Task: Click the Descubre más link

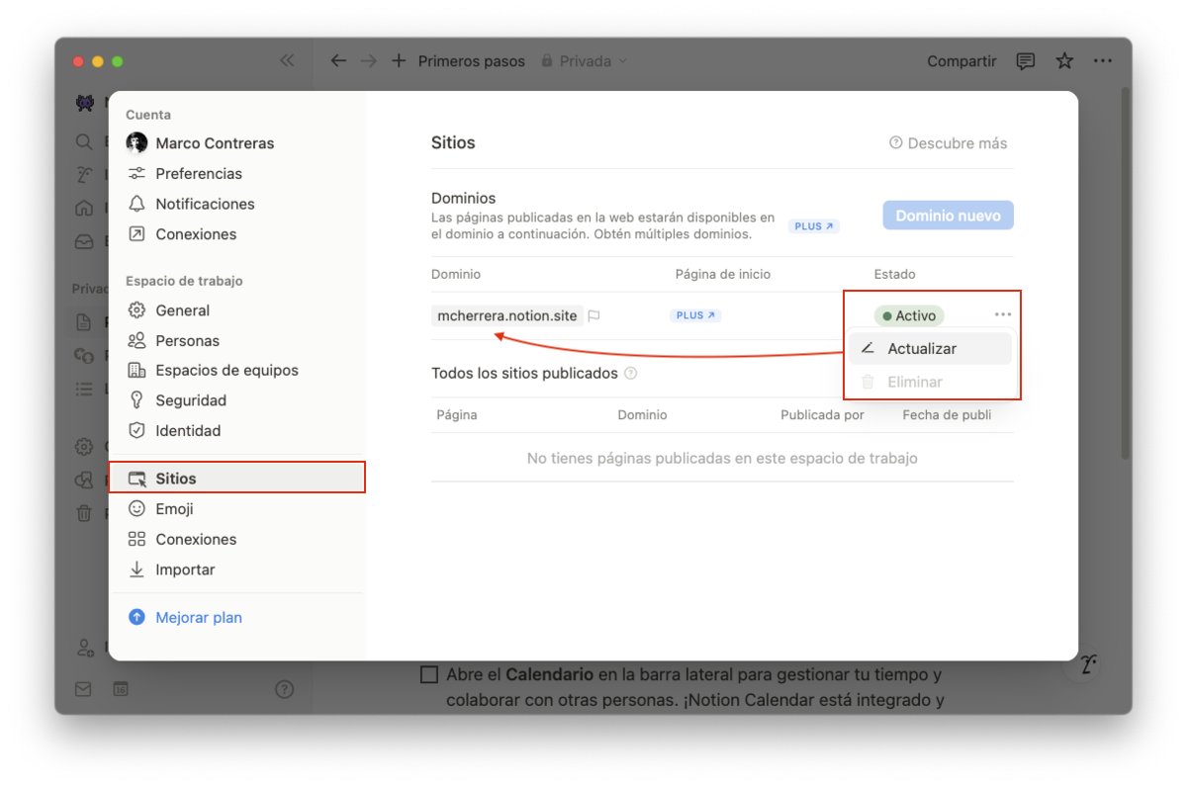Action: (x=948, y=143)
